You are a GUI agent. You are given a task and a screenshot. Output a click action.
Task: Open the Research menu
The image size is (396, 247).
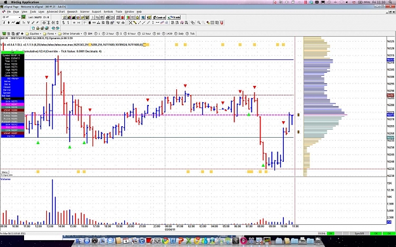tap(72, 11)
